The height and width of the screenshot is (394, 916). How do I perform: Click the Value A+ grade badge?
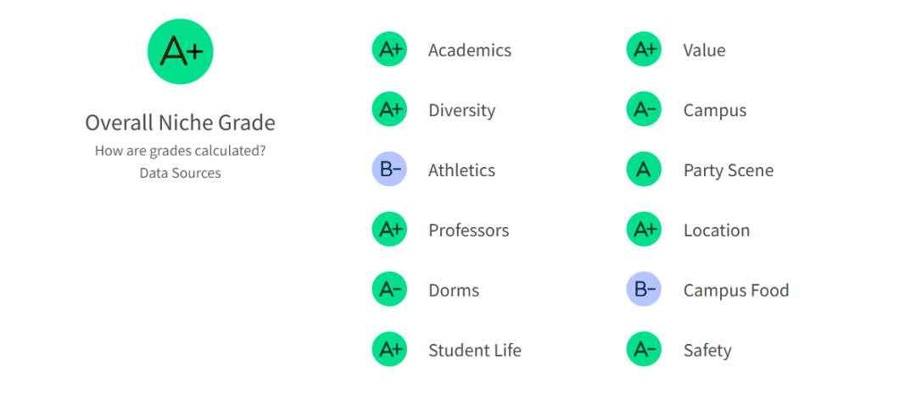(x=644, y=50)
